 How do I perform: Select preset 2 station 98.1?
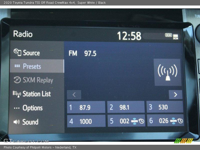[x=126, y=107]
